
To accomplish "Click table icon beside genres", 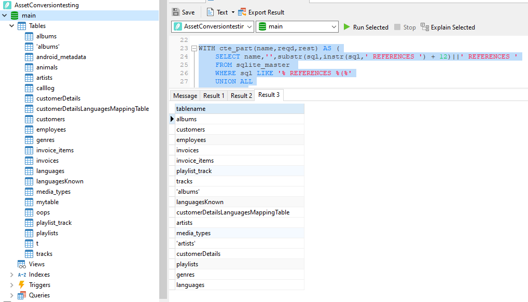I will click(x=29, y=140).
